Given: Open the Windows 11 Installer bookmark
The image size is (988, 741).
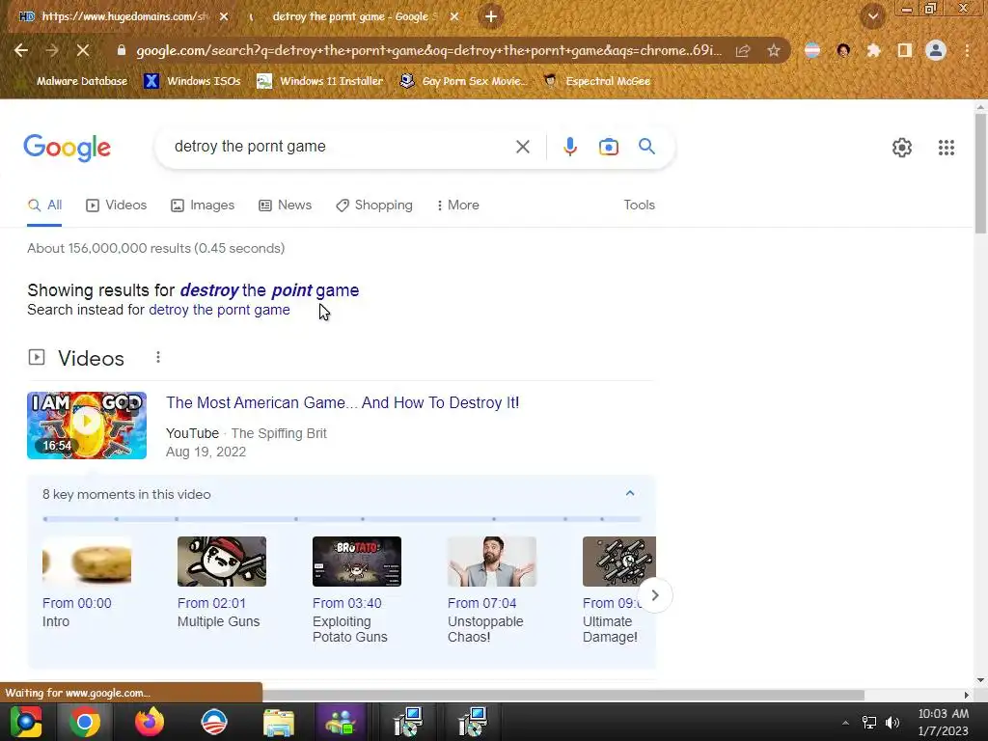Looking at the screenshot, I should 320,81.
